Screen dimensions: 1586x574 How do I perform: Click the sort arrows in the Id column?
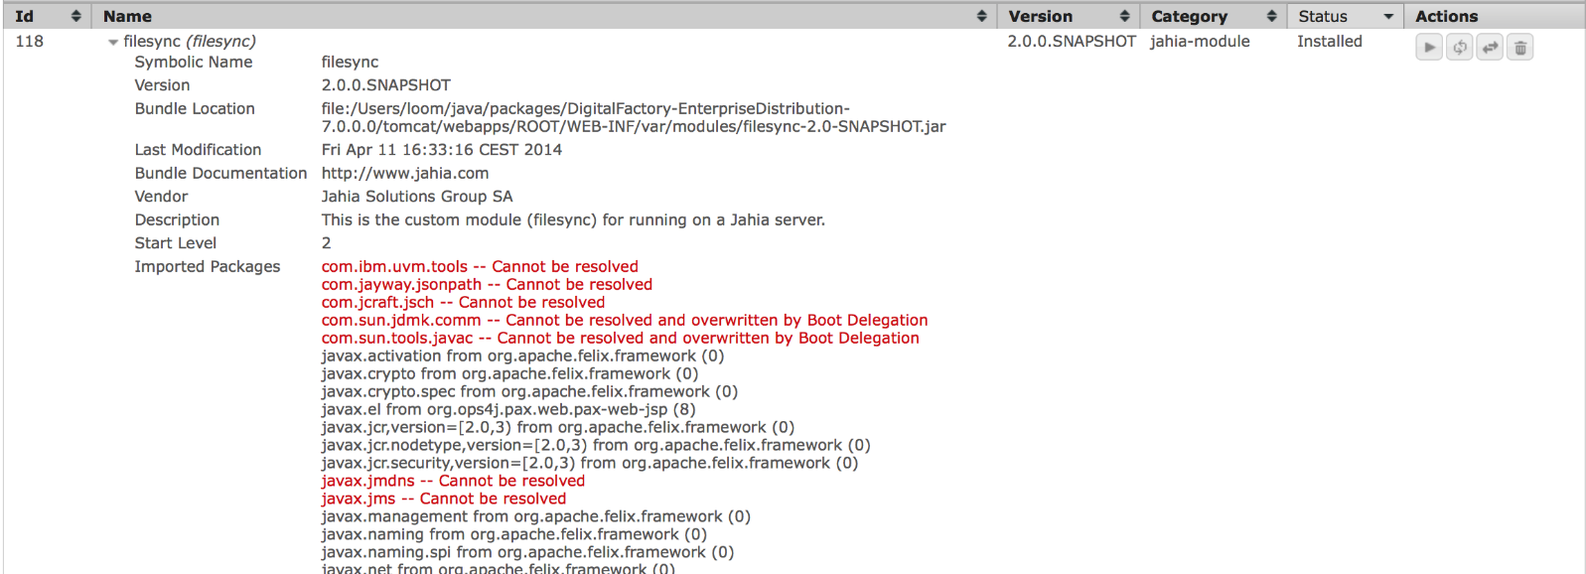pos(75,16)
